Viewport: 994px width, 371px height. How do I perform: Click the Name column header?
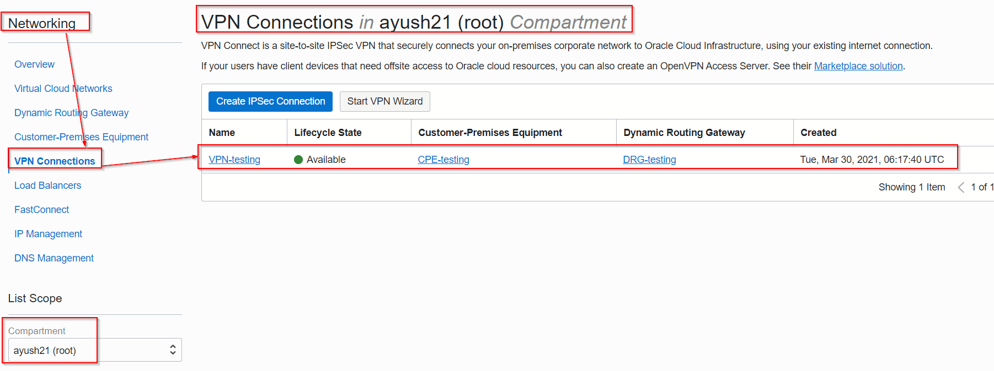[222, 133]
